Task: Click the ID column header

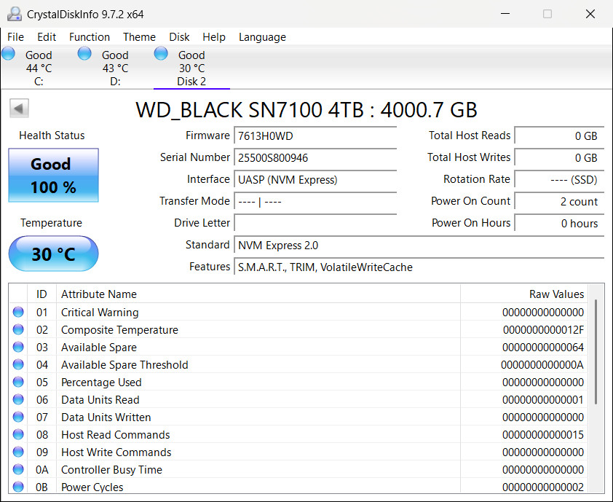Action: (41, 294)
